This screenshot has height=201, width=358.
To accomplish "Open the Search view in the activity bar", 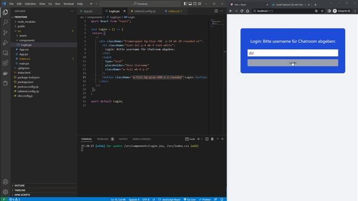I will [x=5, y=22].
